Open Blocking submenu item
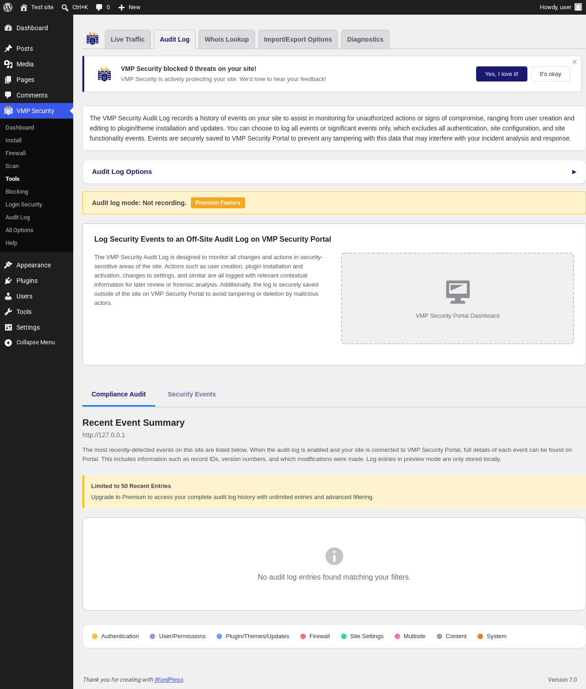The width and height of the screenshot is (586, 689). pyautogui.click(x=17, y=192)
